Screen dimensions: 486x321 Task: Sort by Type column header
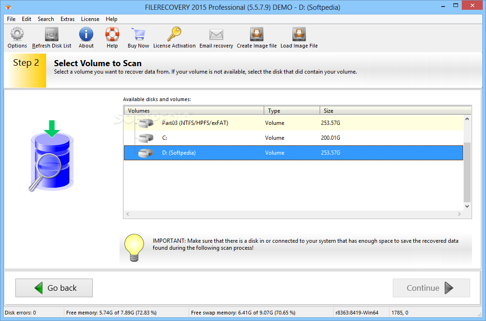292,110
